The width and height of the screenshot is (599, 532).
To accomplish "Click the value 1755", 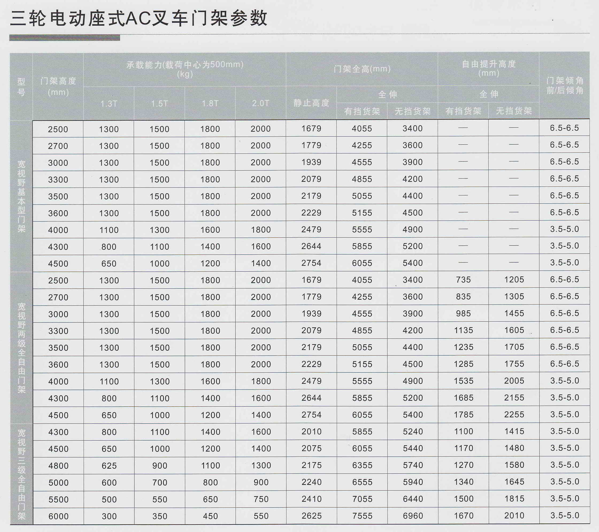I will [x=514, y=364].
